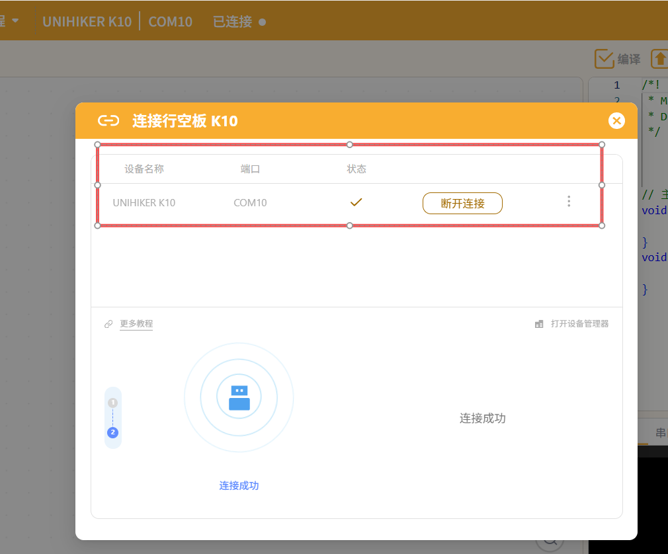Viewport: 668px width, 554px height.
Task: Select the UNIHIKER K10 device name in the table
Action: [144, 203]
